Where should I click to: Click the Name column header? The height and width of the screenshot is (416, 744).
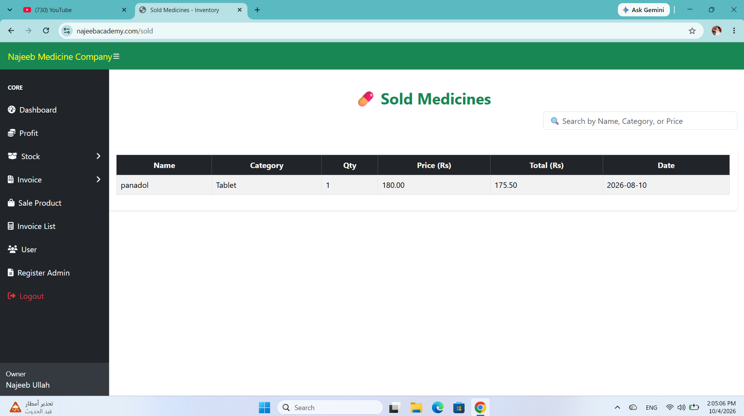[x=164, y=165]
